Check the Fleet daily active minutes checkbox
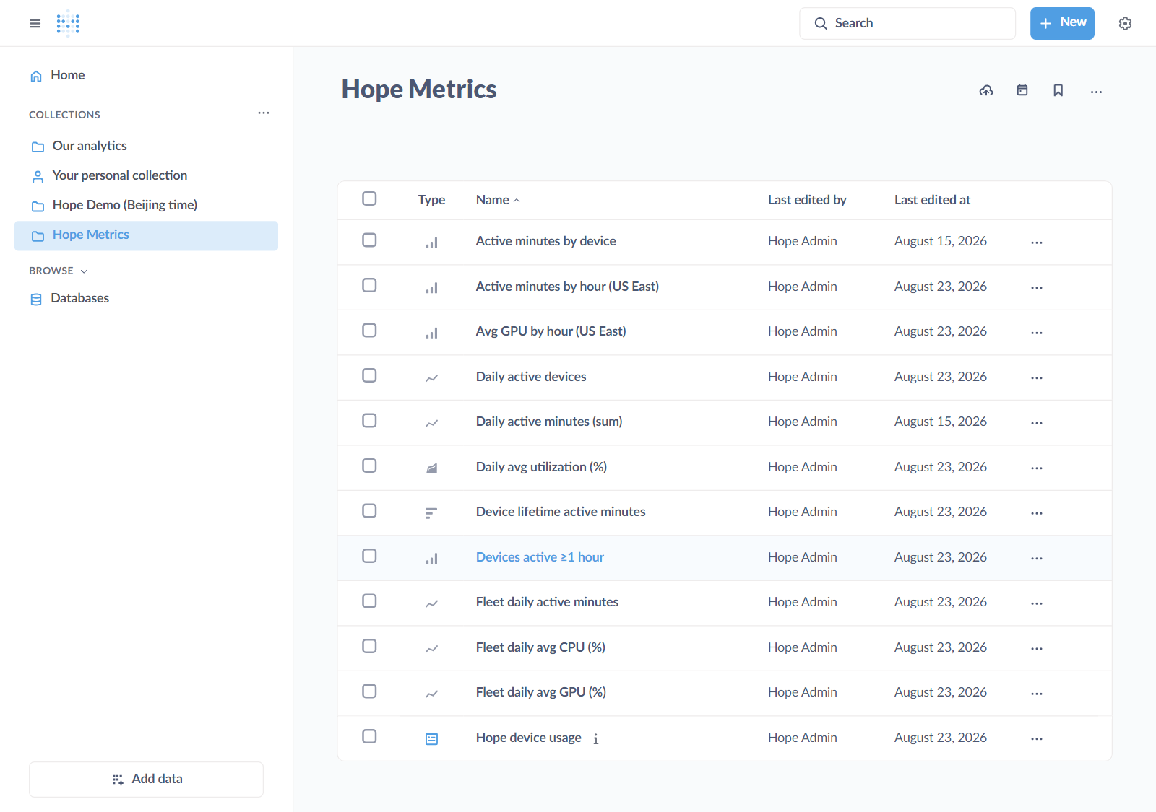The height and width of the screenshot is (812, 1156). [x=369, y=601]
